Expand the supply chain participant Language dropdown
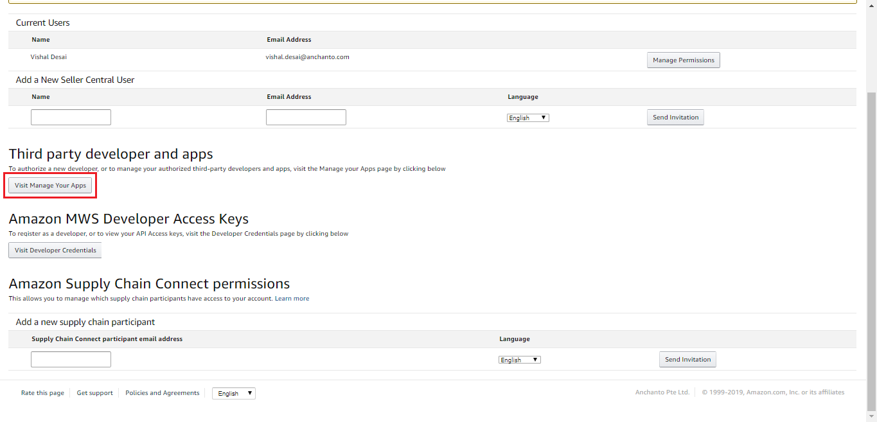 tap(519, 360)
